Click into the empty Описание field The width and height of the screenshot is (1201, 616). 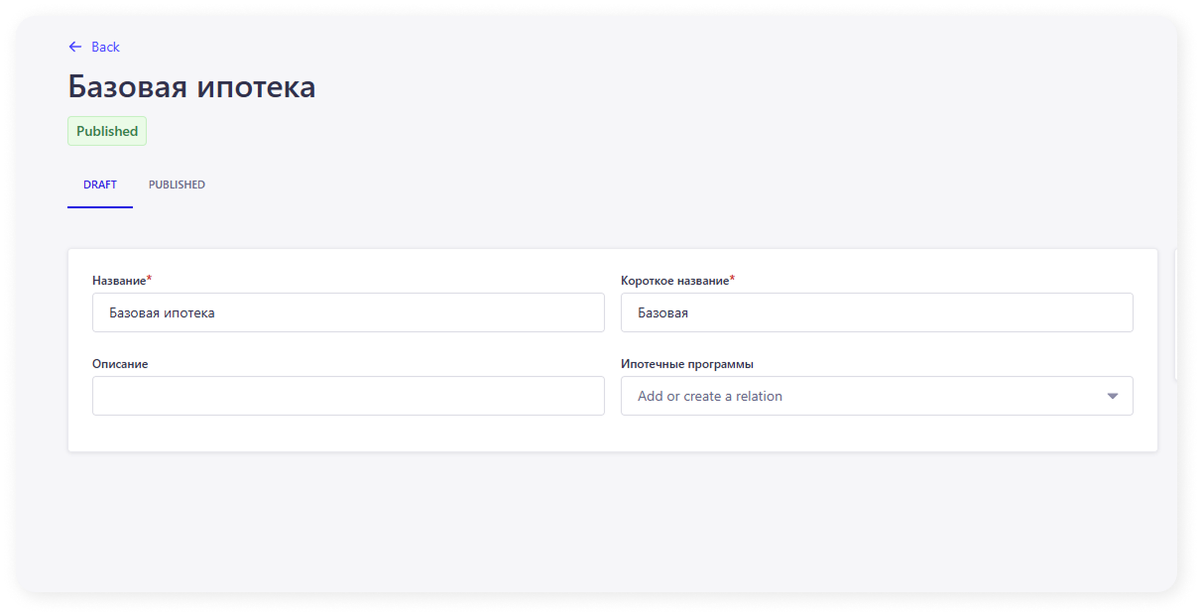(x=348, y=396)
